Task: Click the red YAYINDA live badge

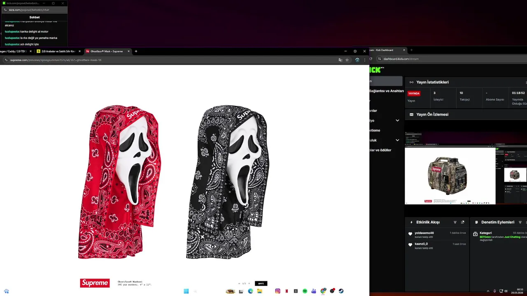Action: [414, 93]
